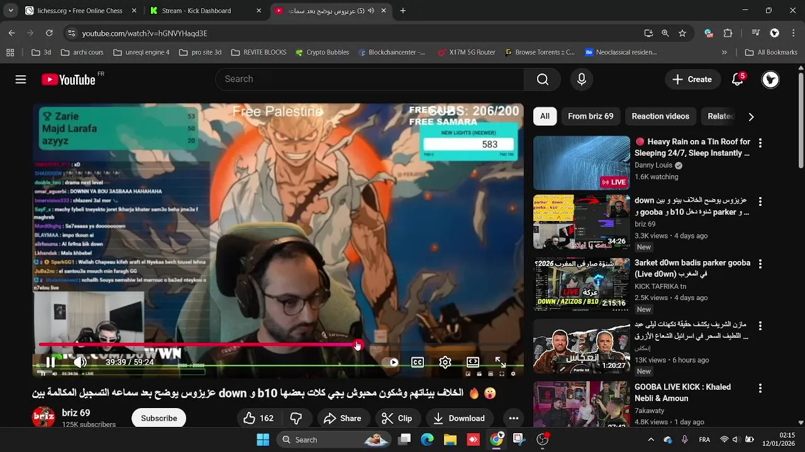Viewport: 805px width, 452px height.
Task: Turn on closed captions
Action: coord(418,362)
